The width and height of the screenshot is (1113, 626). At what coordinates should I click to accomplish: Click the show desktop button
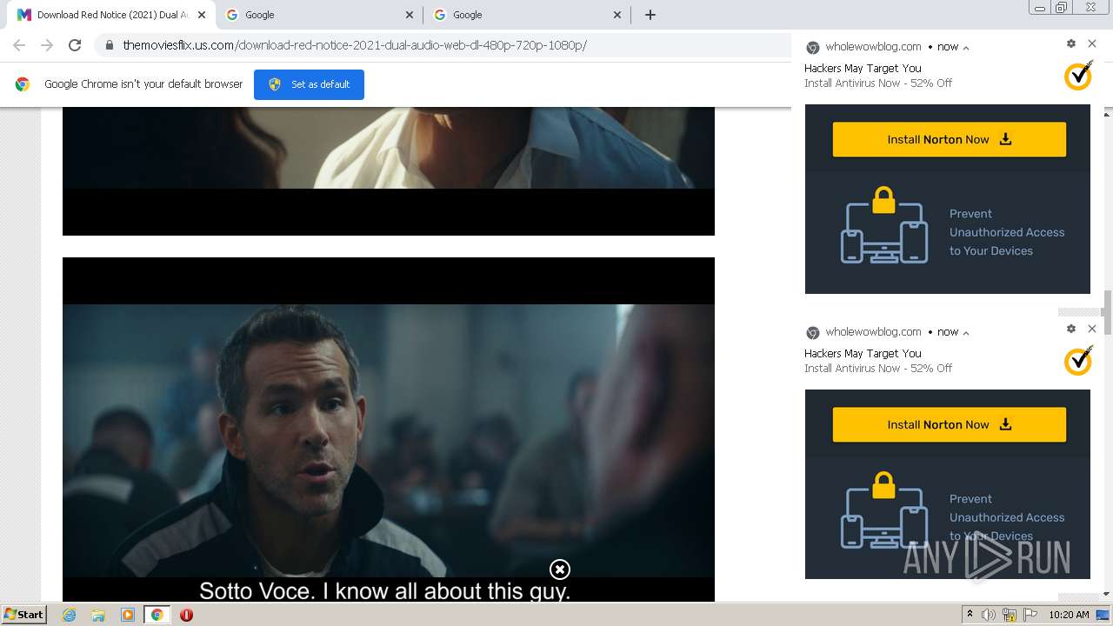pyautogui.click(x=1103, y=615)
